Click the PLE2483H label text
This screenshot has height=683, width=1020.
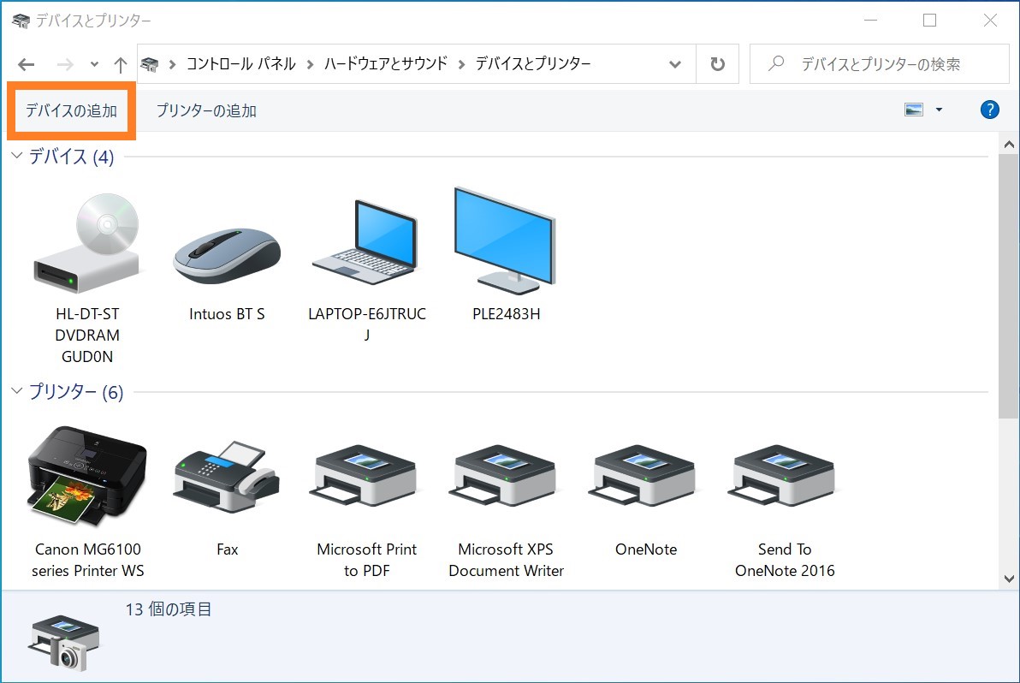coord(506,313)
